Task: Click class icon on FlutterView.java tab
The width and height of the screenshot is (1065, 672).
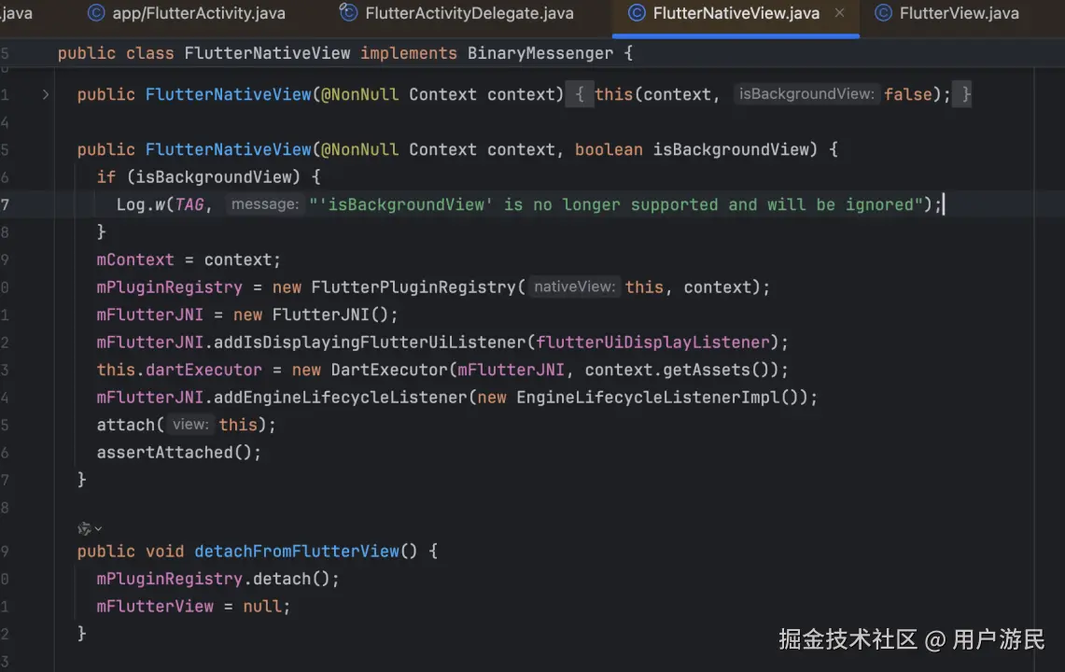Action: tap(883, 13)
